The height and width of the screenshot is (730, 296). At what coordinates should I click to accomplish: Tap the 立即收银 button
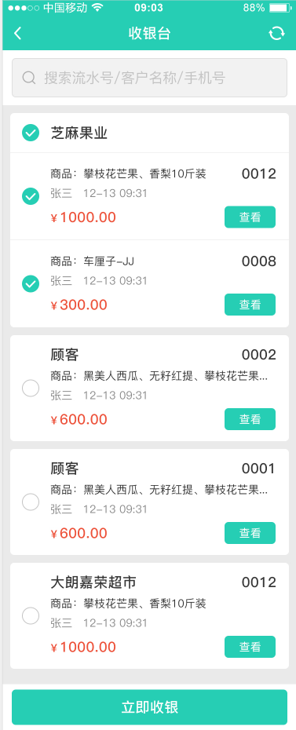(x=149, y=707)
